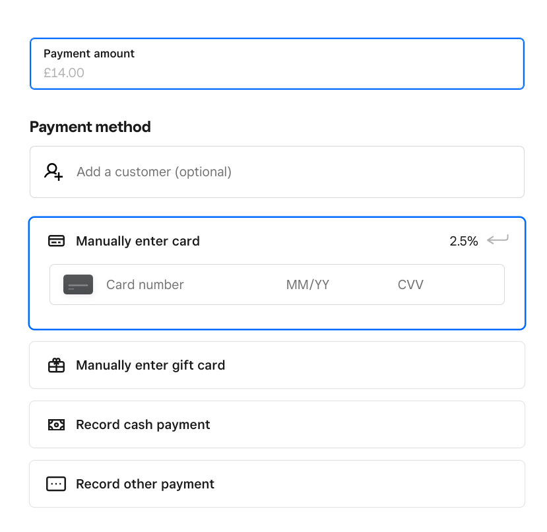Click the 2.5% fee indicator
This screenshot has height=532, width=547.
click(x=464, y=241)
